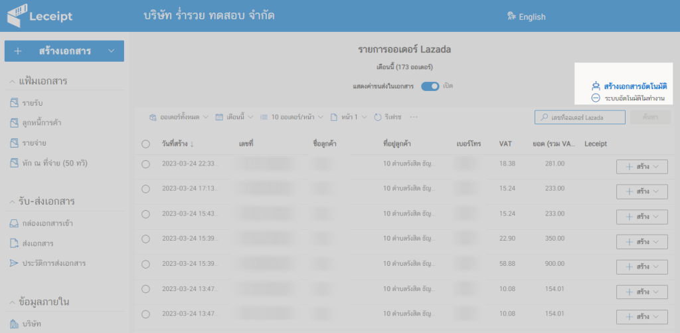680x333 pixels.
Task: Click the ค้นหา search button
Action: point(651,117)
